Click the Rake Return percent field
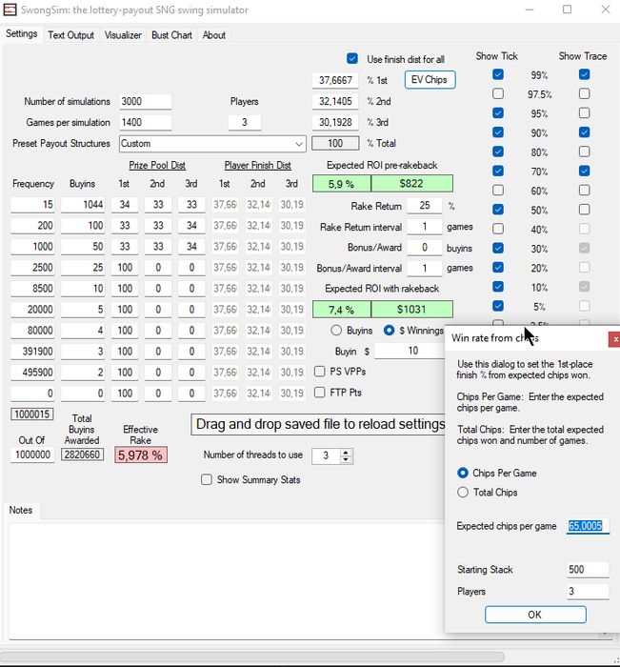 pos(425,206)
